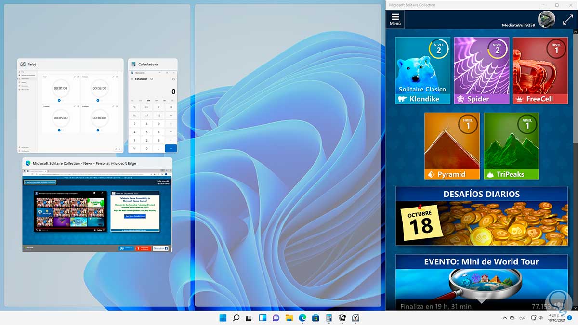Screen dimensions: 578x325
Task: Open network and volume quick settings
Action: [537, 318]
